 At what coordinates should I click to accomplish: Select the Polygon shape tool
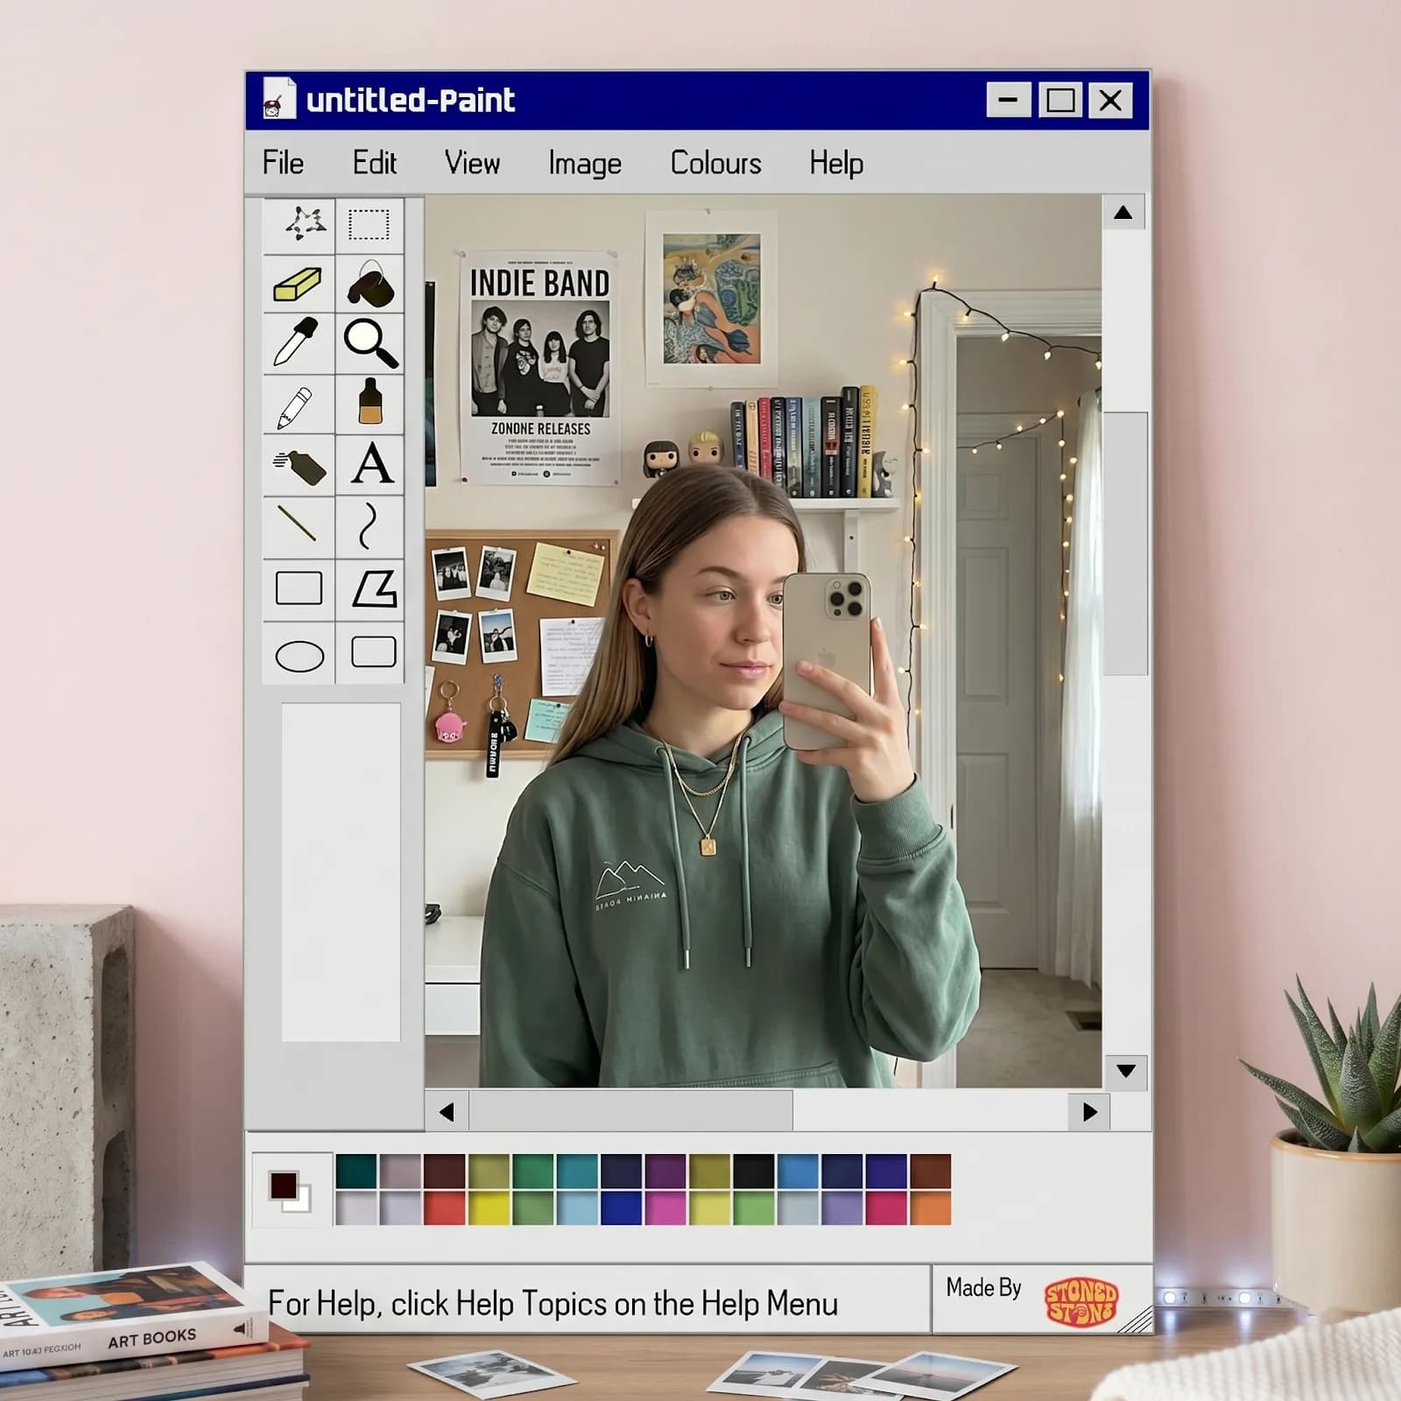(370, 589)
